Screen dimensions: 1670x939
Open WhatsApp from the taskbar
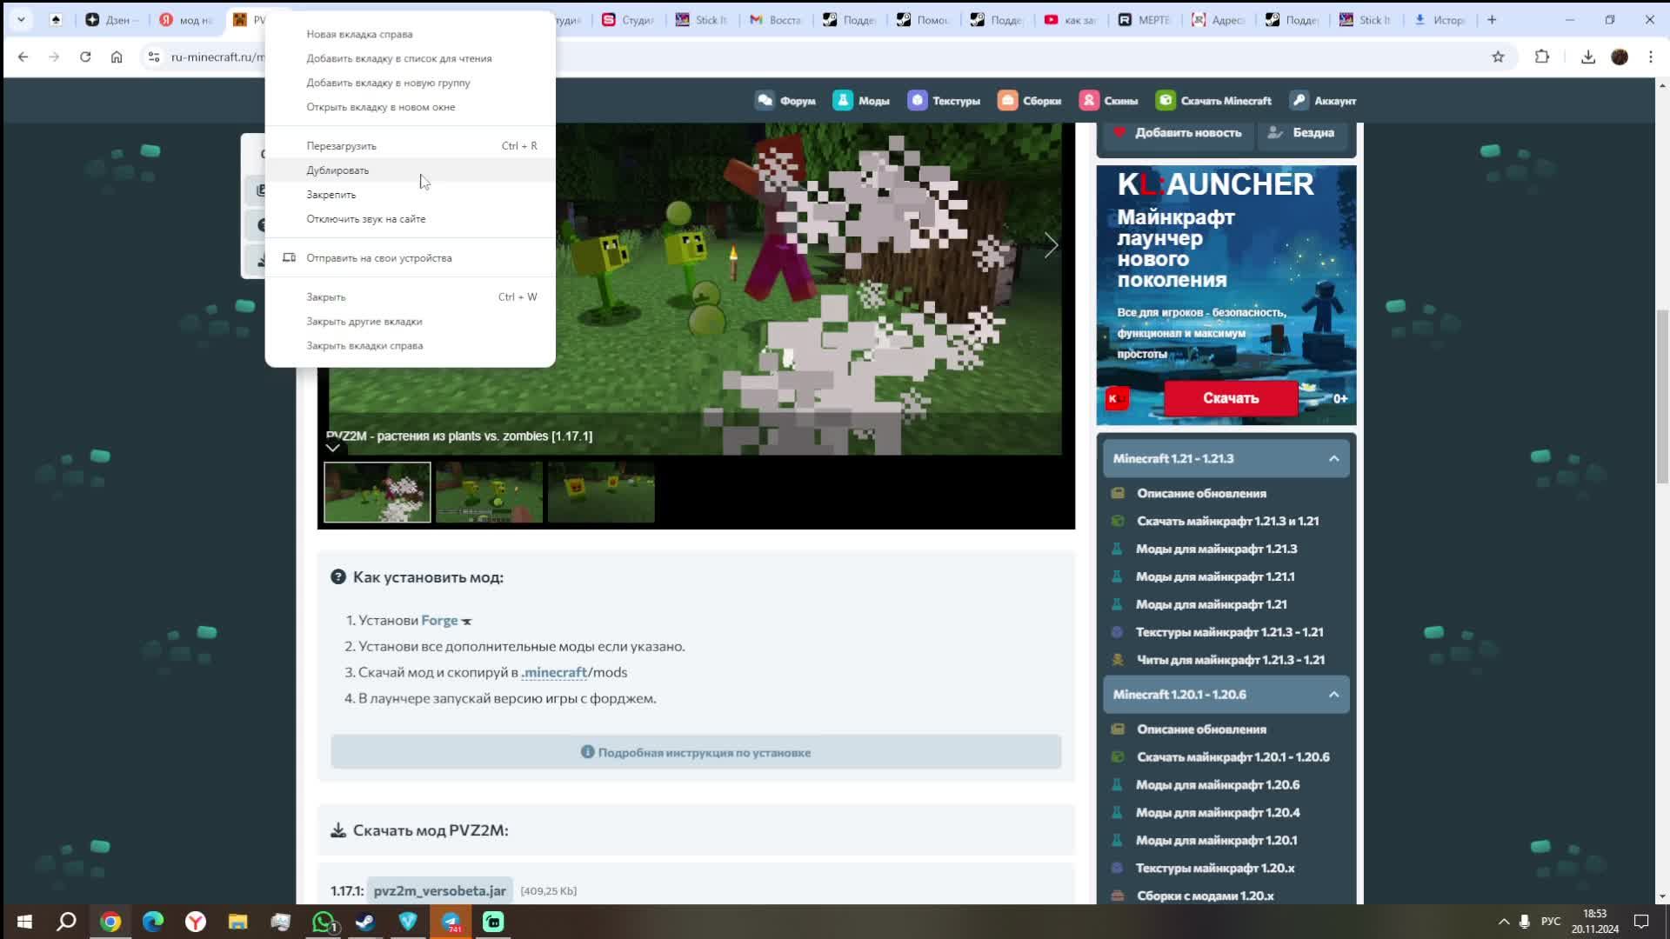(324, 922)
